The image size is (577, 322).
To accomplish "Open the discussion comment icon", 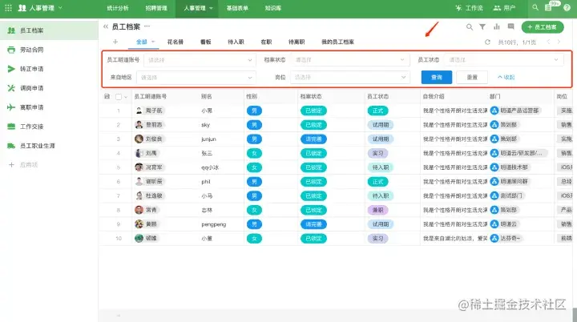I will (x=510, y=26).
